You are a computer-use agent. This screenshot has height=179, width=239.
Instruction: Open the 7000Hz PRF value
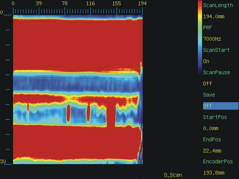[x=211, y=39]
